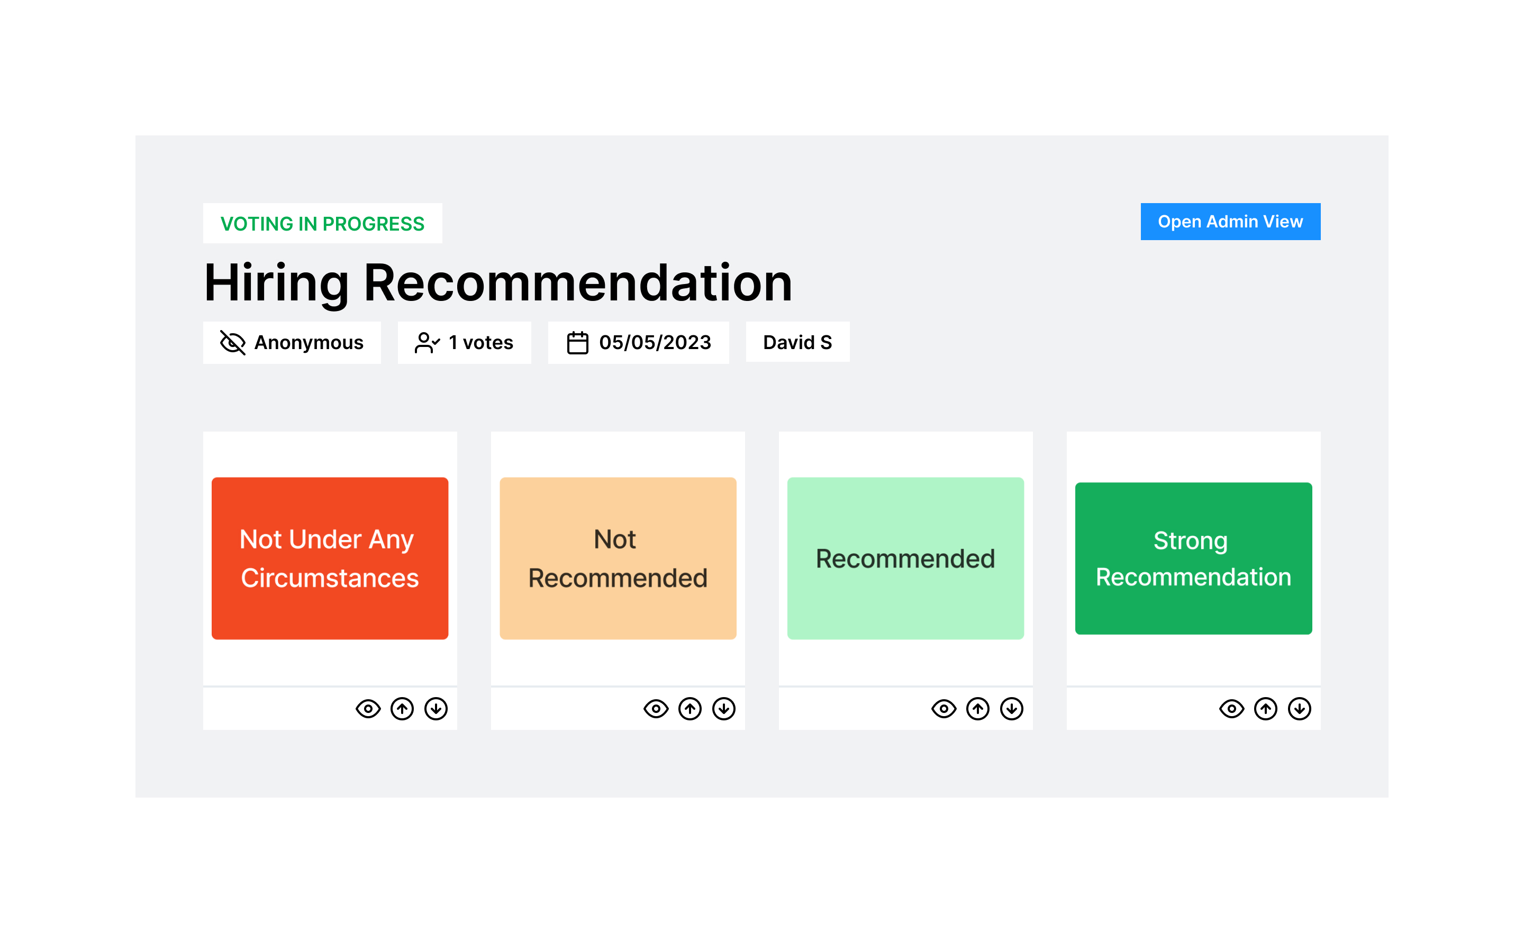Toggle eye icon under Not Under Any Circumstances
The height and width of the screenshot is (933, 1524).
pos(368,709)
